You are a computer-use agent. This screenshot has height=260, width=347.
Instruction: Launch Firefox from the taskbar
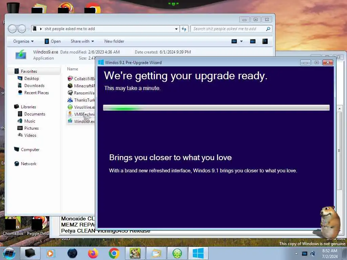pyautogui.click(x=93, y=253)
